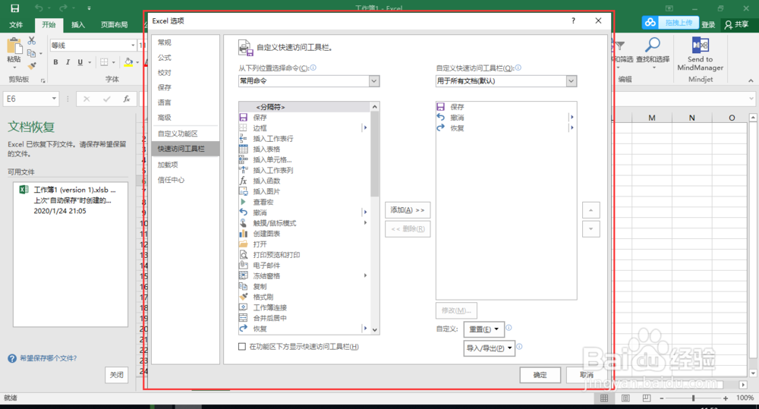Screen dimensions: 759x409
Task: Open the 公式 options category
Action: pos(165,58)
